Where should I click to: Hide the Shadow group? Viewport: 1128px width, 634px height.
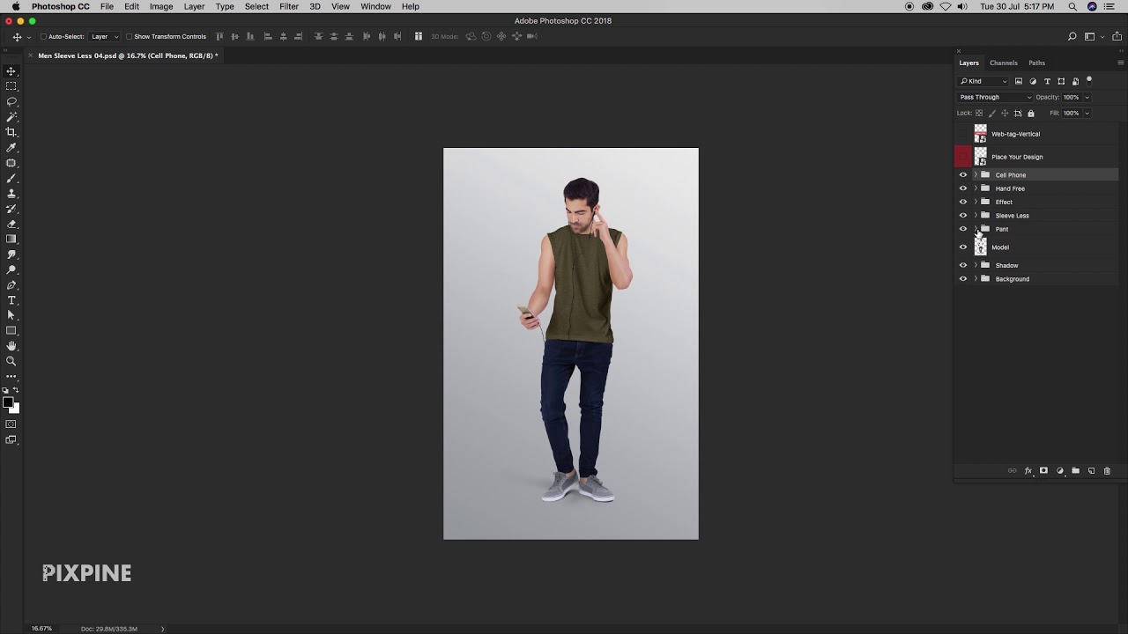click(962, 265)
